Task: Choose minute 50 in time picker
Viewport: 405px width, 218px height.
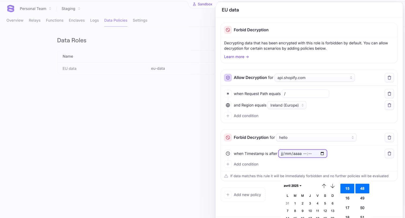Action: (x=362, y=208)
